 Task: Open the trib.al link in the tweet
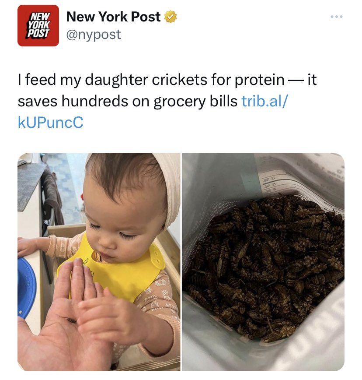click(265, 101)
